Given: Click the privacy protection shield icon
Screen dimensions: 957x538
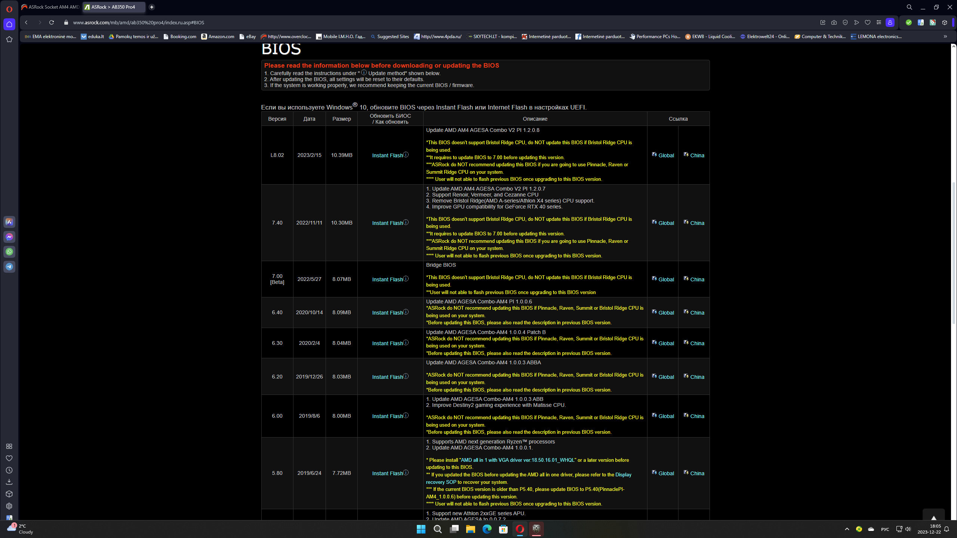Looking at the screenshot, I should pyautogui.click(x=845, y=22).
